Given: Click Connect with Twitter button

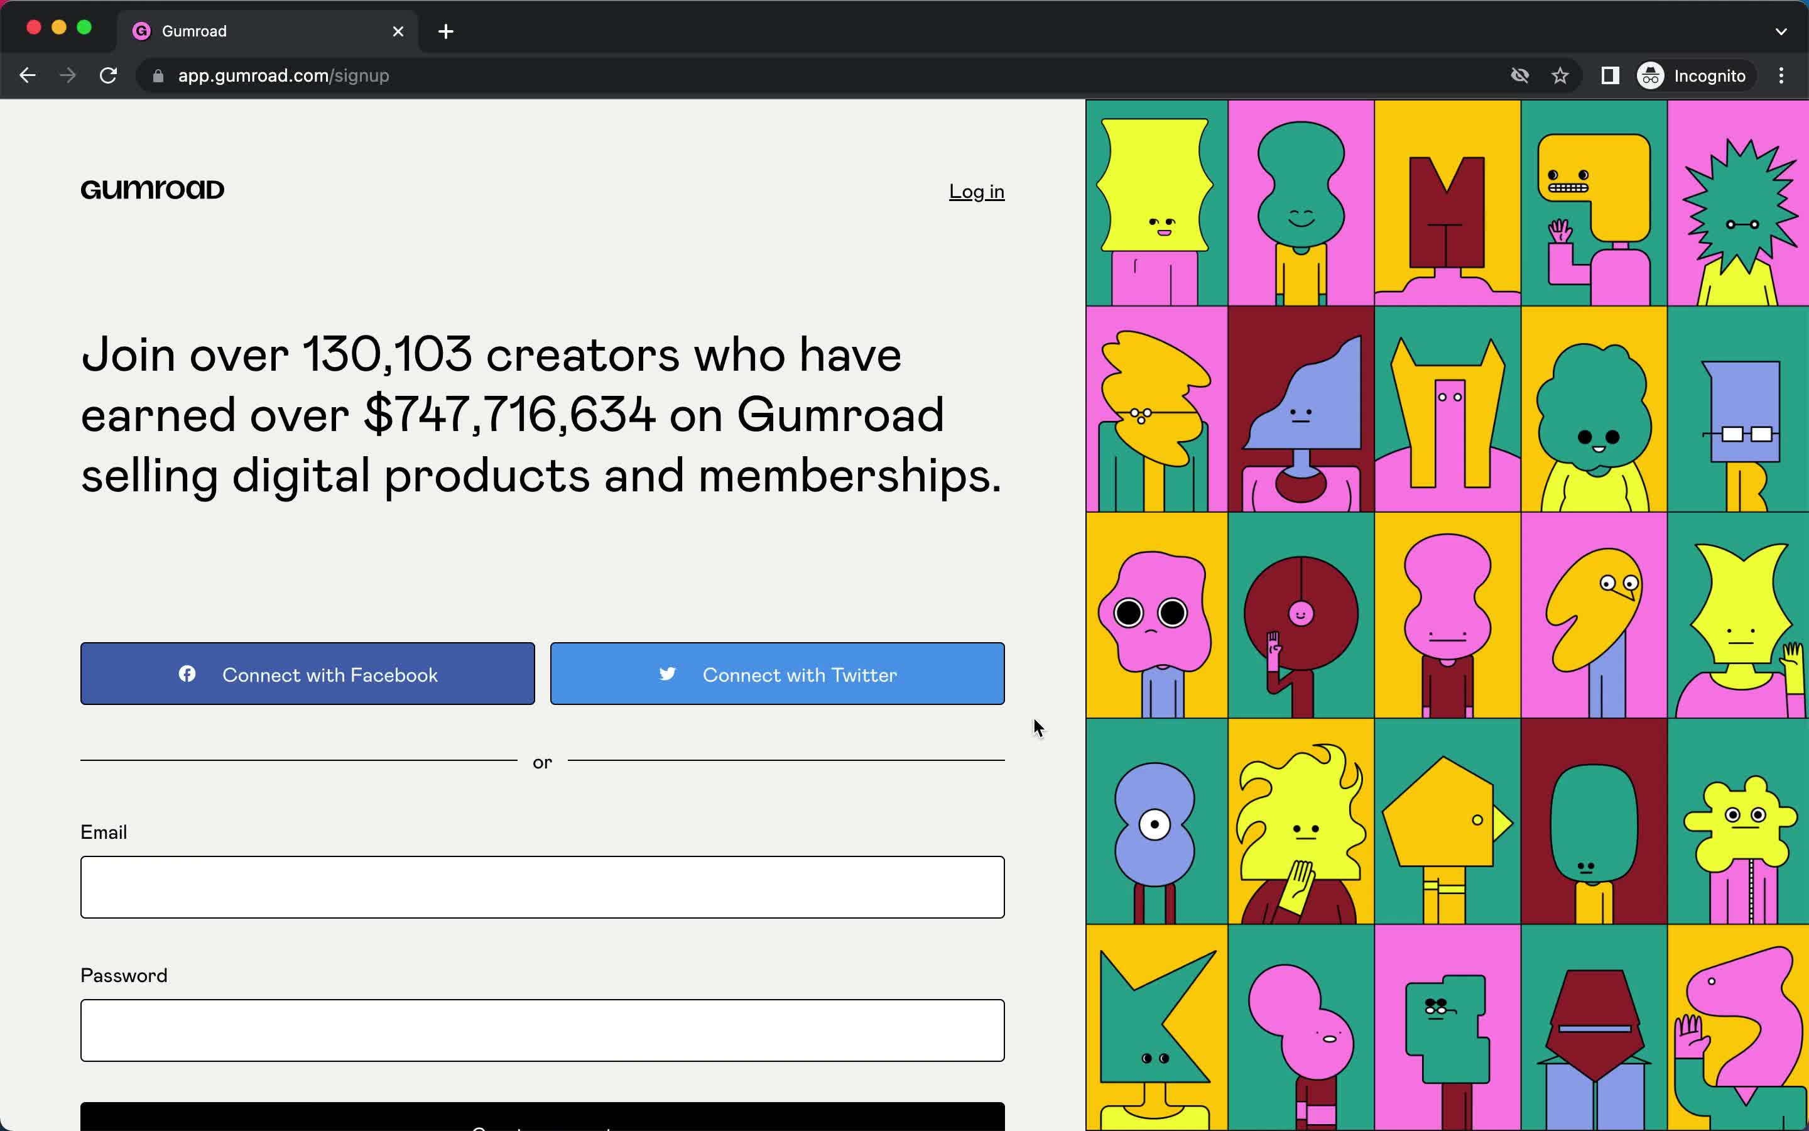Looking at the screenshot, I should pos(778,673).
